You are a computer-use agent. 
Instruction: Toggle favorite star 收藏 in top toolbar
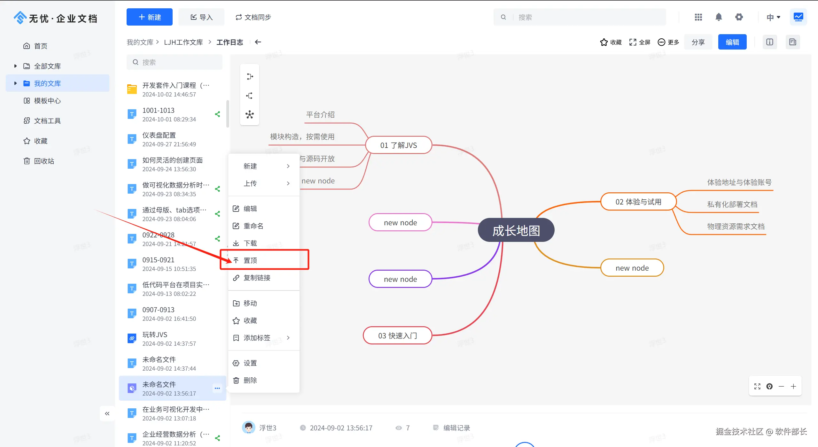[611, 42]
